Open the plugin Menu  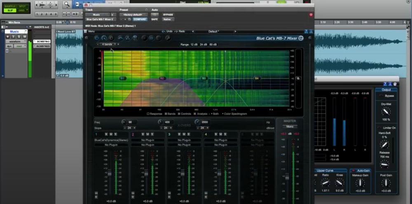[91, 32]
